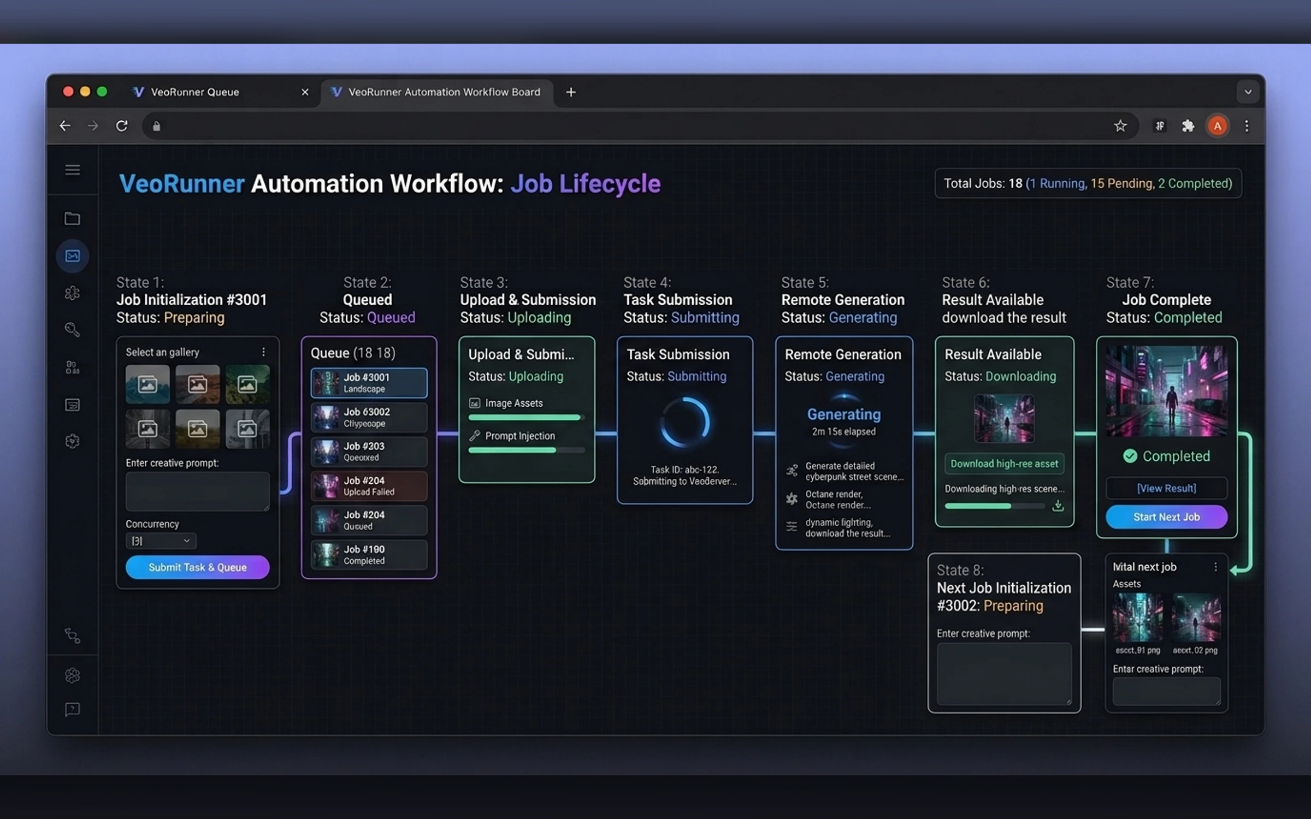Open the bottom settings gear in sidebar
1311x819 pixels.
tap(72, 675)
